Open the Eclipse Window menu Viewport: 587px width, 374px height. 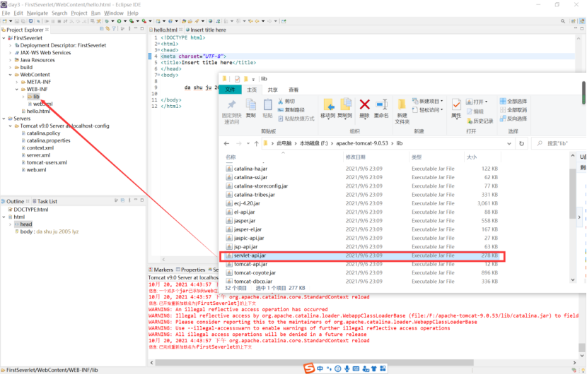coord(113,13)
